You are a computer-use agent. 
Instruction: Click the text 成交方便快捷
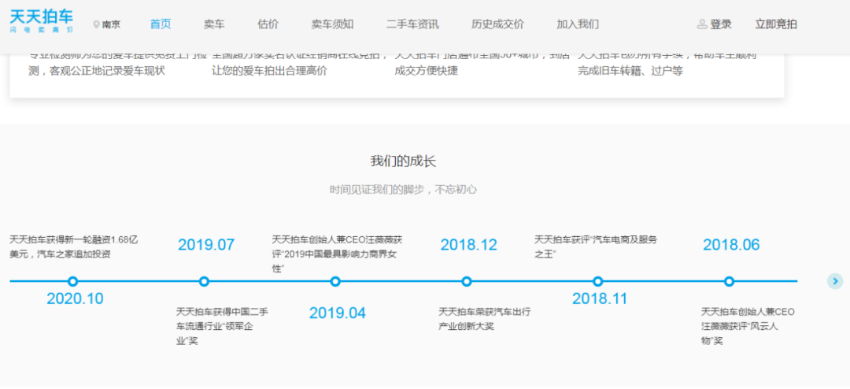click(426, 71)
